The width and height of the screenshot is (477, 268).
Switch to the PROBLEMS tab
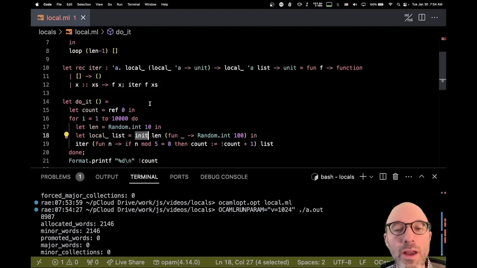pos(56,177)
